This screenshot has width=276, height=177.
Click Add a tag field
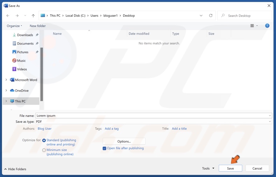(x=111, y=129)
